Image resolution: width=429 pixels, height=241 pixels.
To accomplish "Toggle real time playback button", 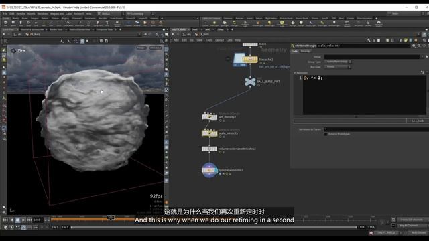I will [x=23, y=228].
